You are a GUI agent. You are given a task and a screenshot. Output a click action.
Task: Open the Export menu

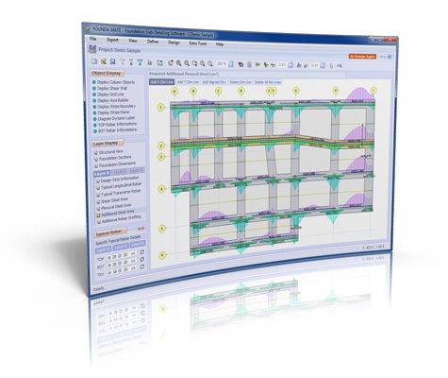pyautogui.click(x=112, y=40)
